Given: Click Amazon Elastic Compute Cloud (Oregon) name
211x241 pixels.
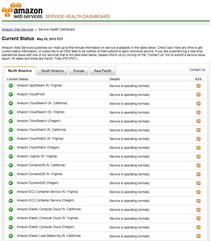Looking at the screenshot, I should coord(45,227).
